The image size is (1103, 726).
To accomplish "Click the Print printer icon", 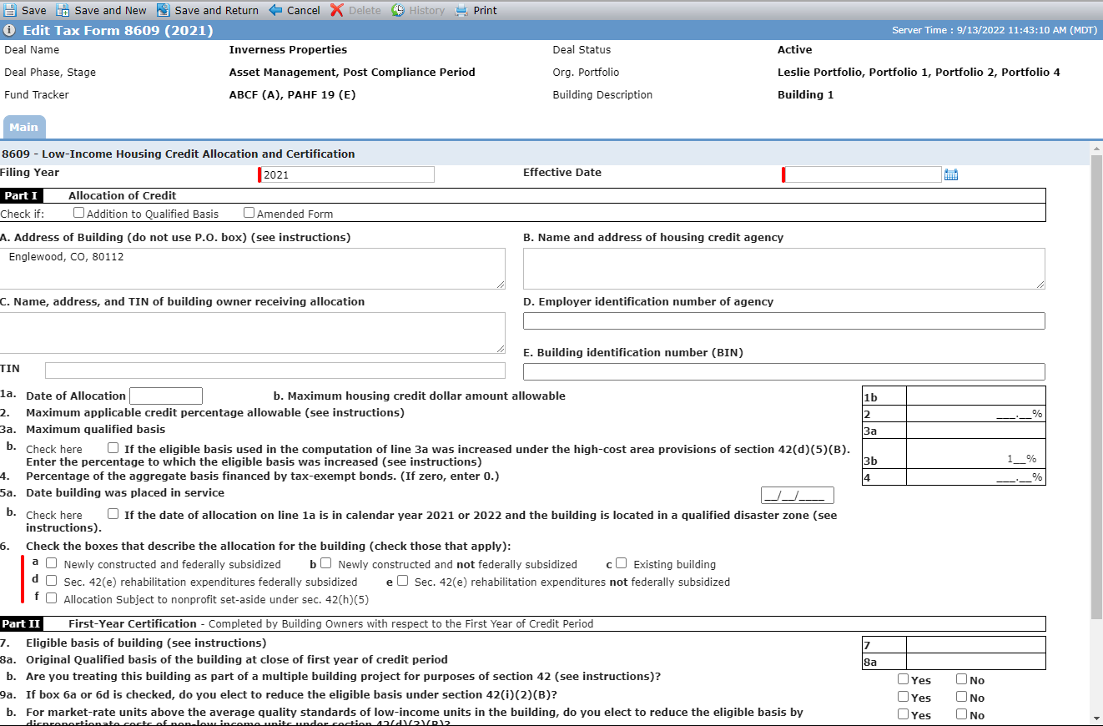I will pos(461,10).
